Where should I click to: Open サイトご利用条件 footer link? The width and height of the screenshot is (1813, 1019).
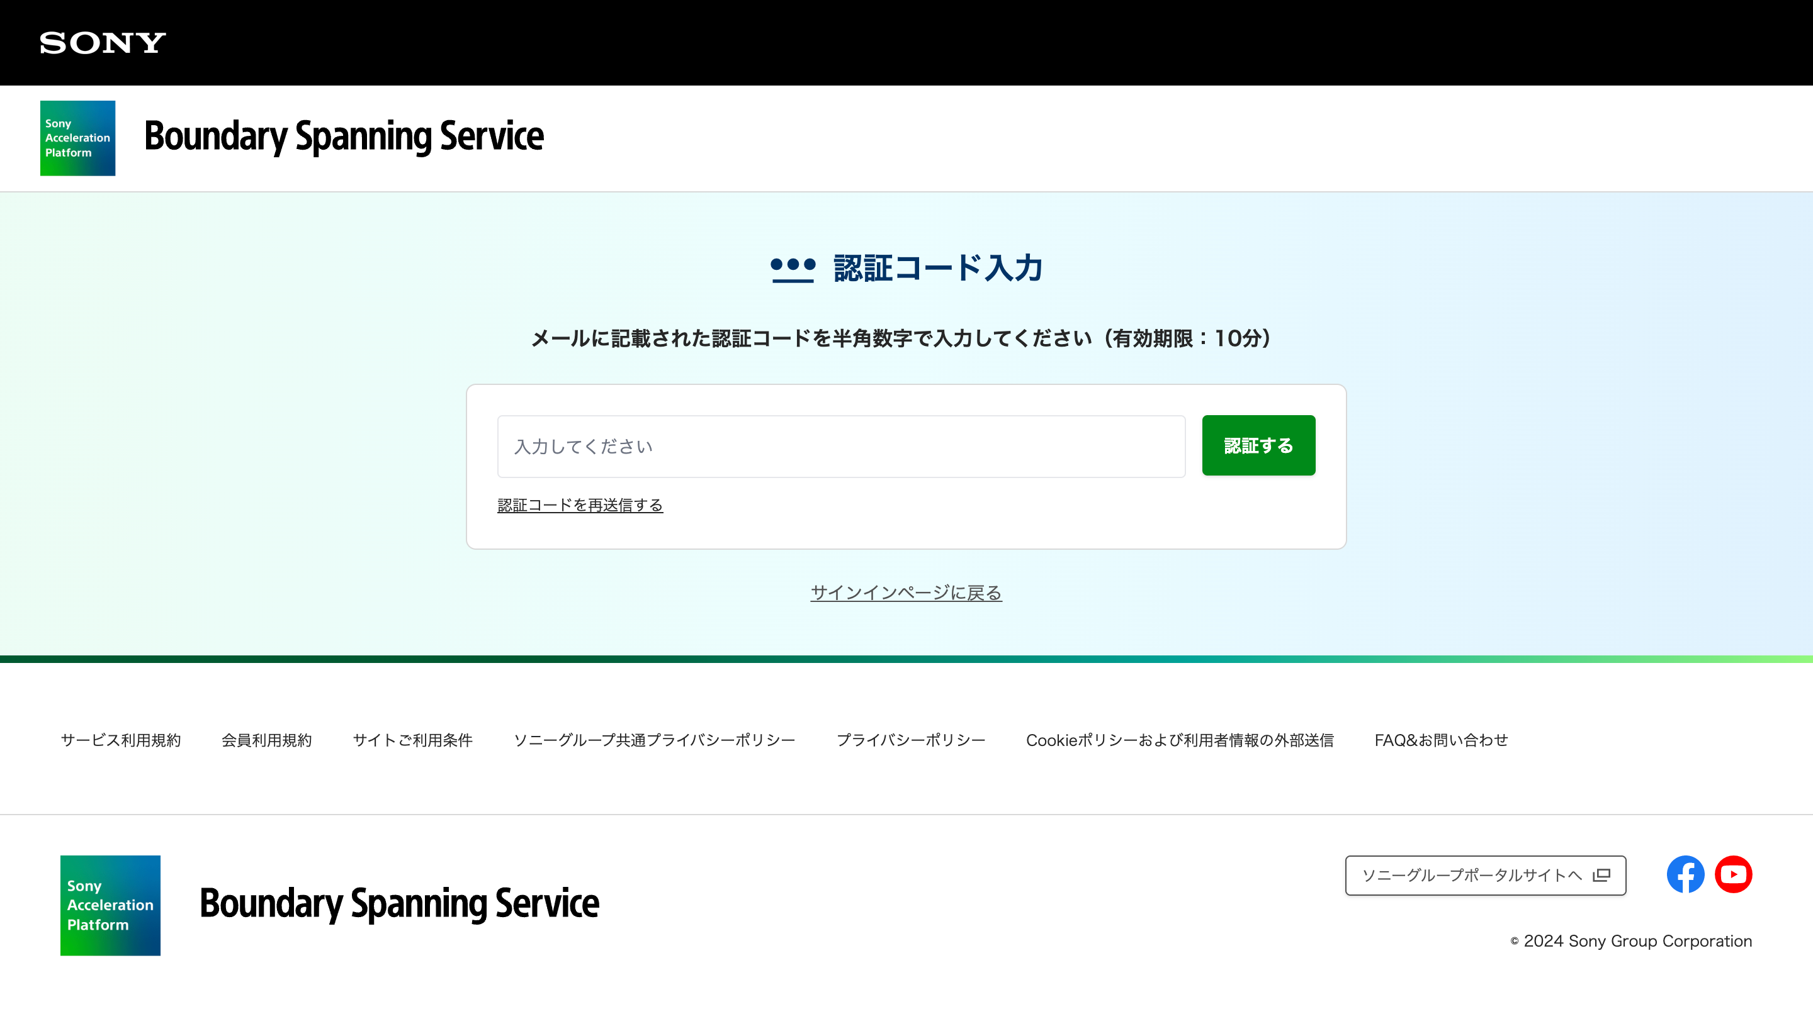(412, 740)
